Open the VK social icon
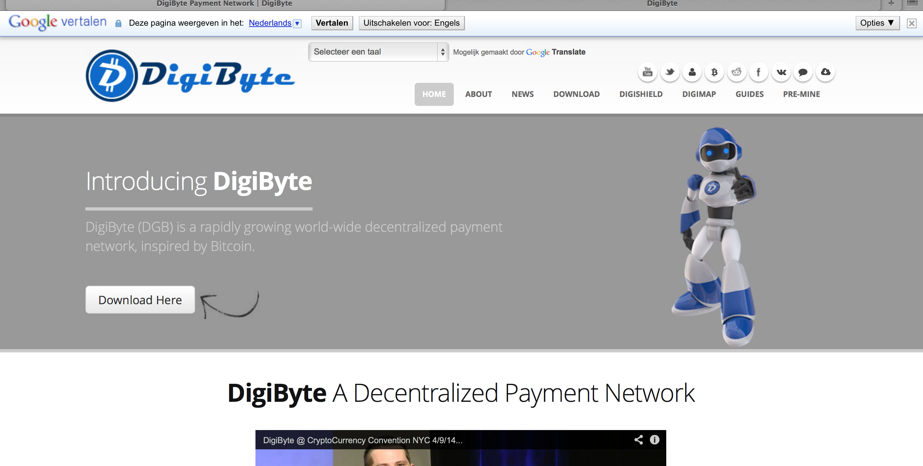 [x=781, y=72]
